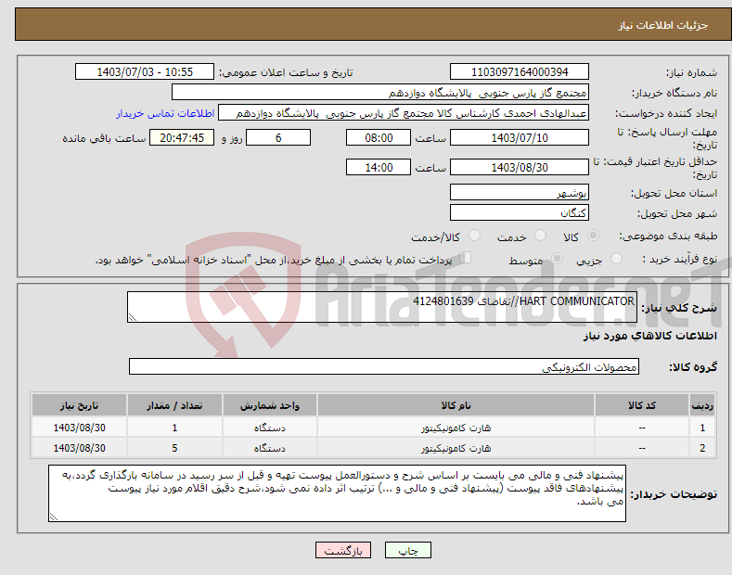
Task: Click the اطلاعات کالاهای مورد نیاز section heading
Action: pos(649,336)
